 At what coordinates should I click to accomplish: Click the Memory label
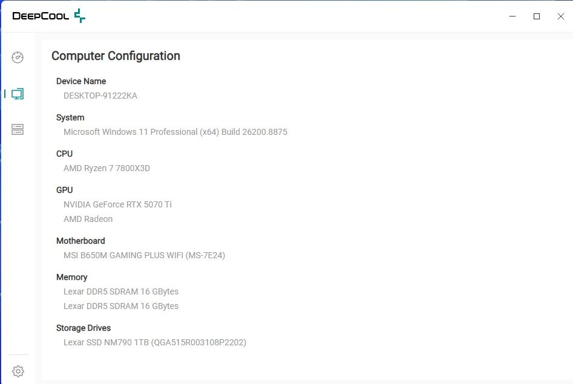71,278
